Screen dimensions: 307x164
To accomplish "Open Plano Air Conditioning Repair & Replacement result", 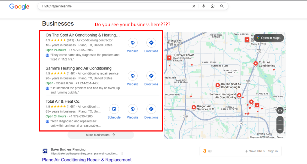I will tap(87, 160).
